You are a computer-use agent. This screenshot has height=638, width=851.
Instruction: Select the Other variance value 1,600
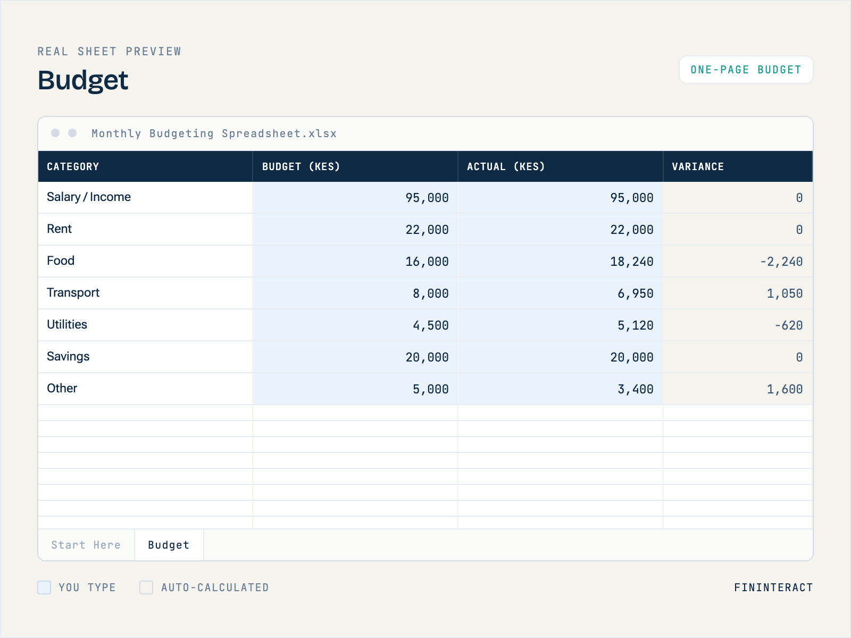click(x=785, y=389)
